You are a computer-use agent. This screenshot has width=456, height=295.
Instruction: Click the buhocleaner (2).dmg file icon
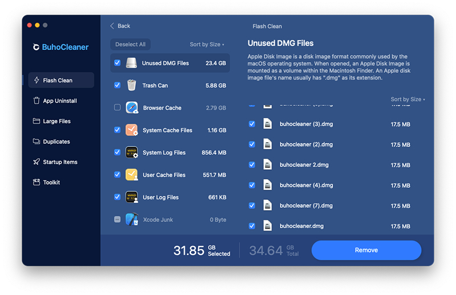click(267, 144)
